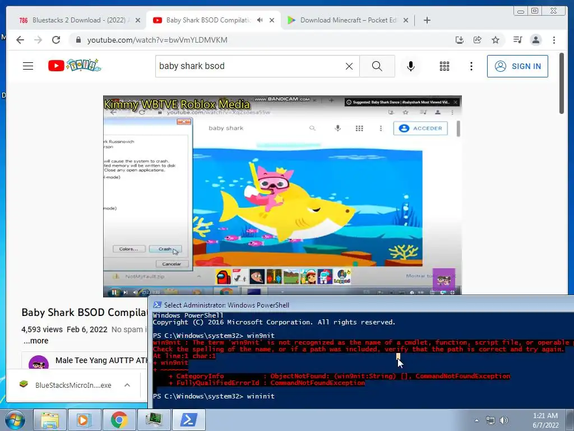Open Chrome media controls icon
574x431 pixels.
pyautogui.click(x=517, y=40)
